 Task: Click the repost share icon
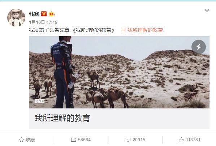coord(73,139)
